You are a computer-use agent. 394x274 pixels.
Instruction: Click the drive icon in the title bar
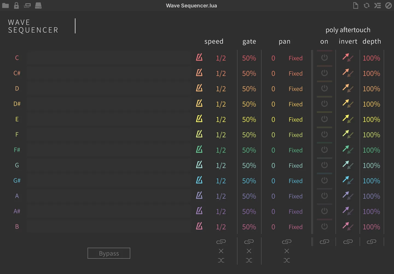(38, 5)
